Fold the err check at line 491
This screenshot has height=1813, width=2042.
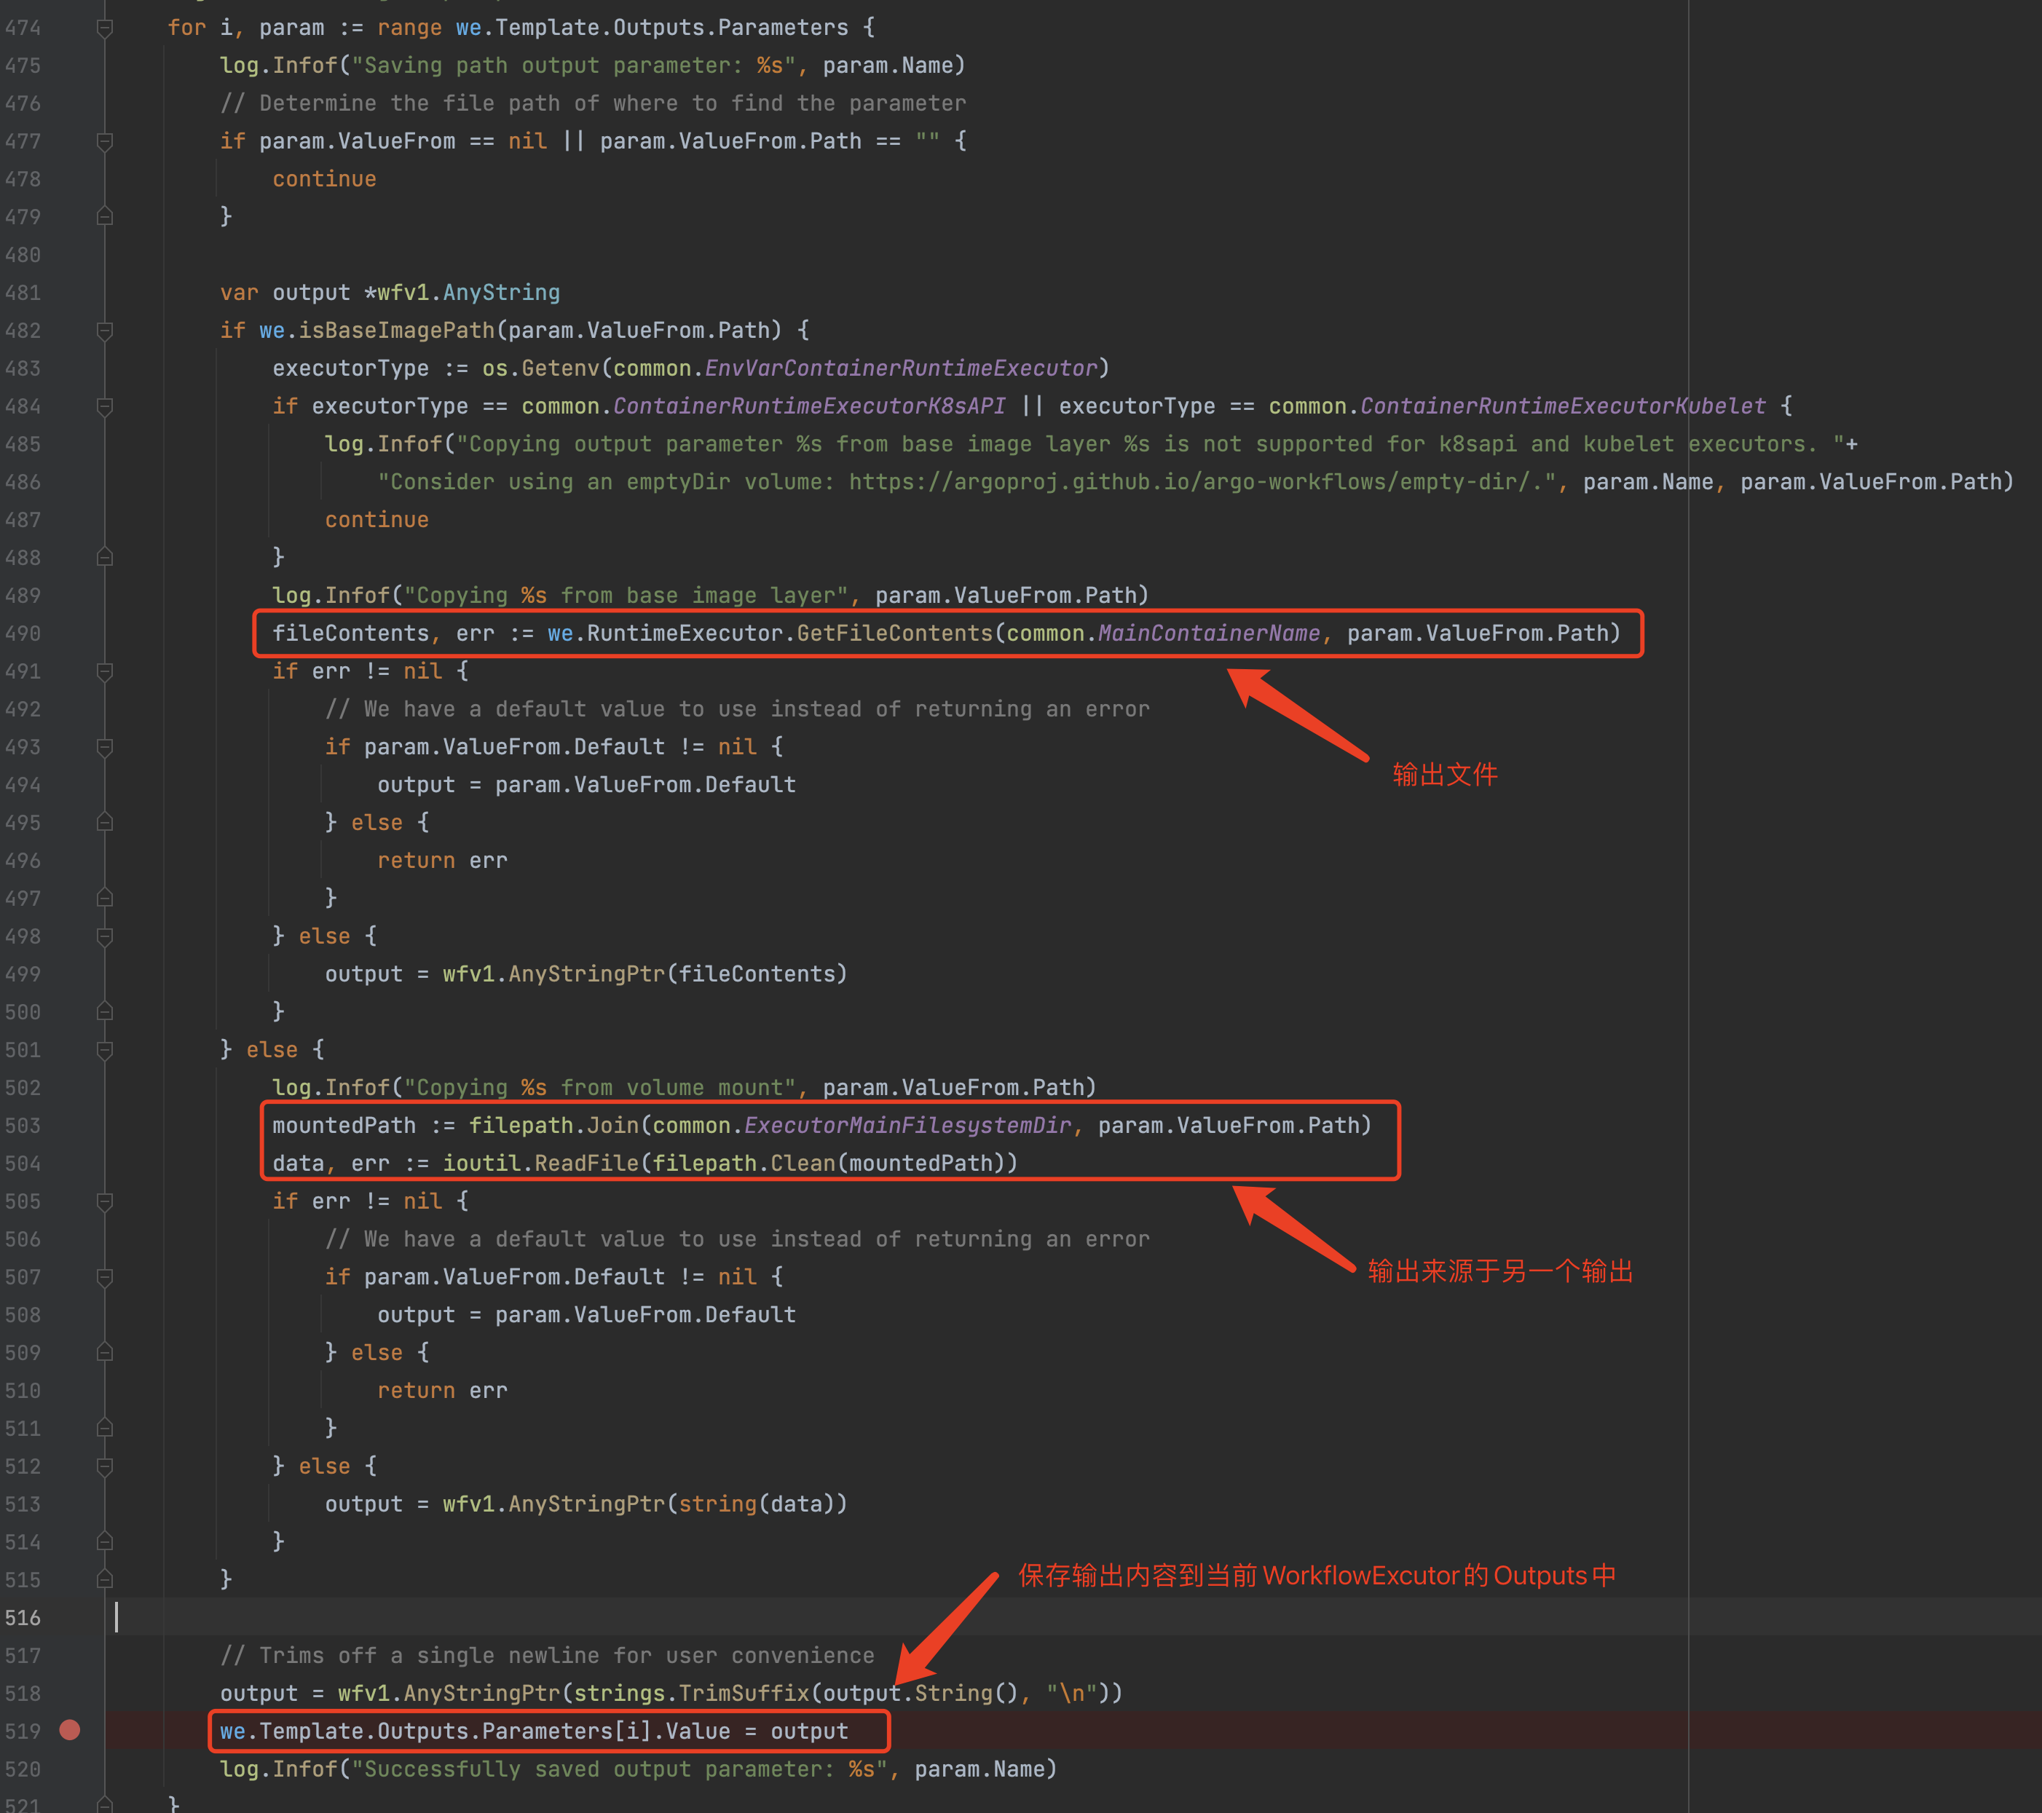[x=105, y=671]
